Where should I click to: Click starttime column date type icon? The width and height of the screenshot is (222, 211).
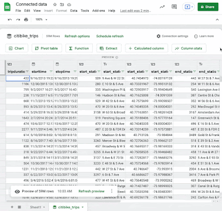point(33,64)
